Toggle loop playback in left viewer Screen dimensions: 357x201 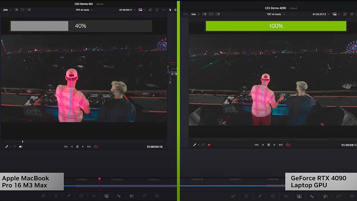click(96, 147)
